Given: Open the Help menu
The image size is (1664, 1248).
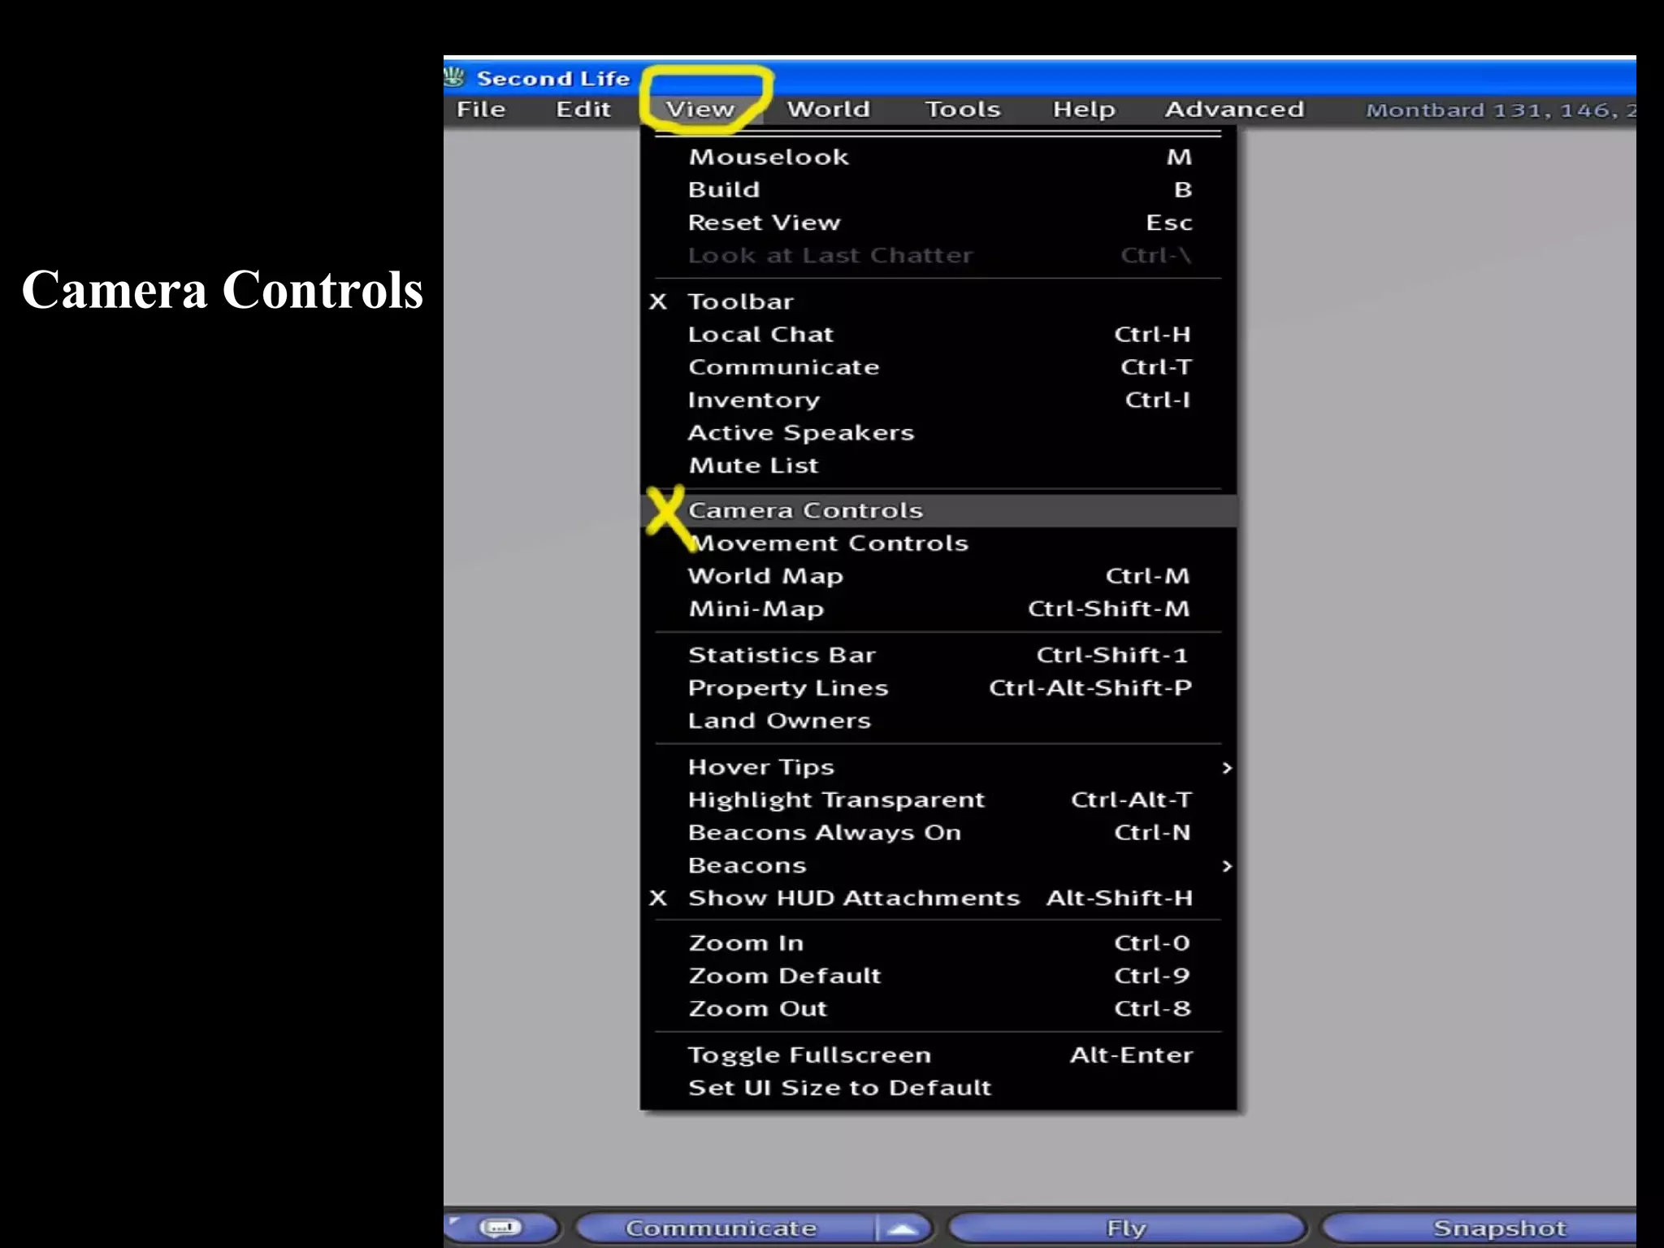Looking at the screenshot, I should point(1084,109).
